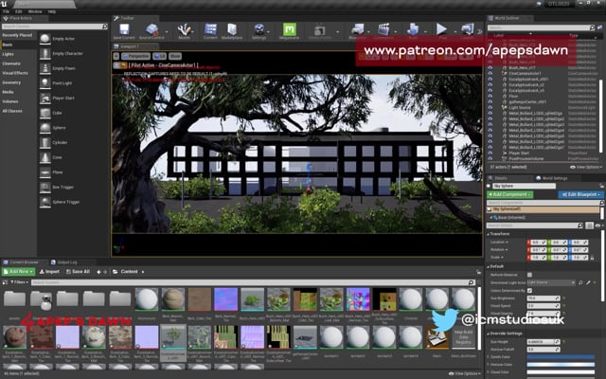Toggle visibility of gatherupCenter_v001 in outliner

pos(490,101)
